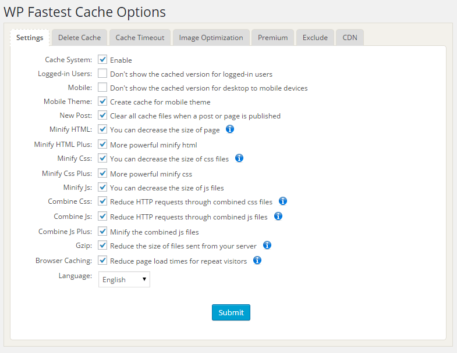Go to the Image Optimization tab
This screenshot has width=457, height=353.
click(211, 38)
